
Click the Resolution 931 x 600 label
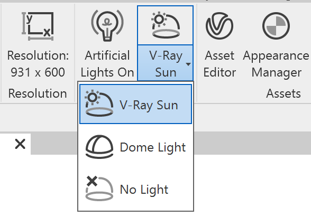point(38,64)
